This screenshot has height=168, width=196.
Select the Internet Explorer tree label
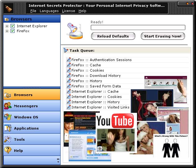pos(32,26)
